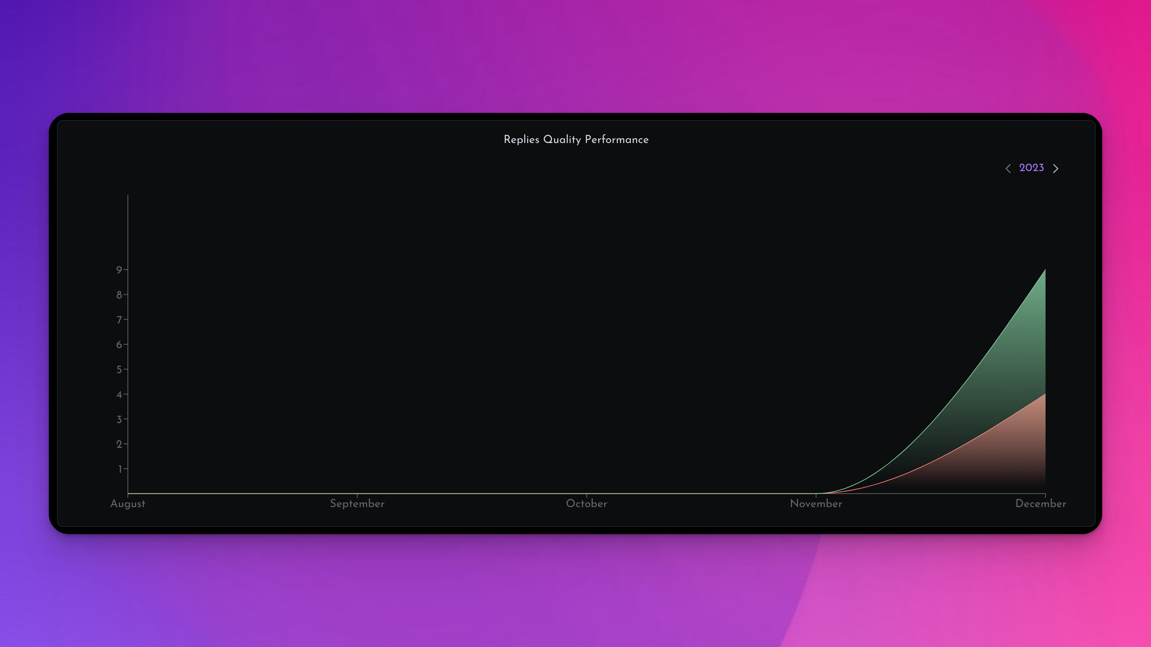Select the October axis label
The width and height of the screenshot is (1151, 647).
(x=586, y=504)
